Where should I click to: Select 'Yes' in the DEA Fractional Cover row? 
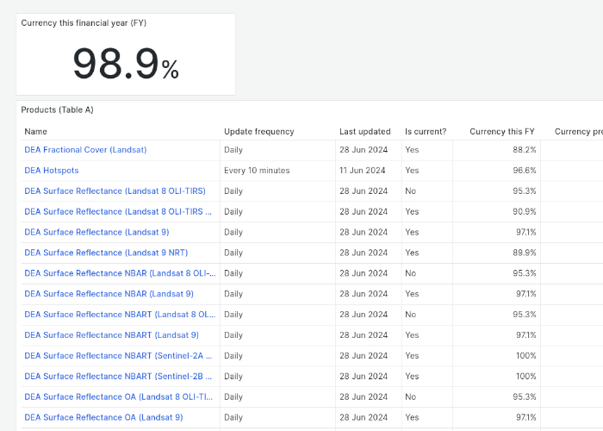pyautogui.click(x=412, y=150)
